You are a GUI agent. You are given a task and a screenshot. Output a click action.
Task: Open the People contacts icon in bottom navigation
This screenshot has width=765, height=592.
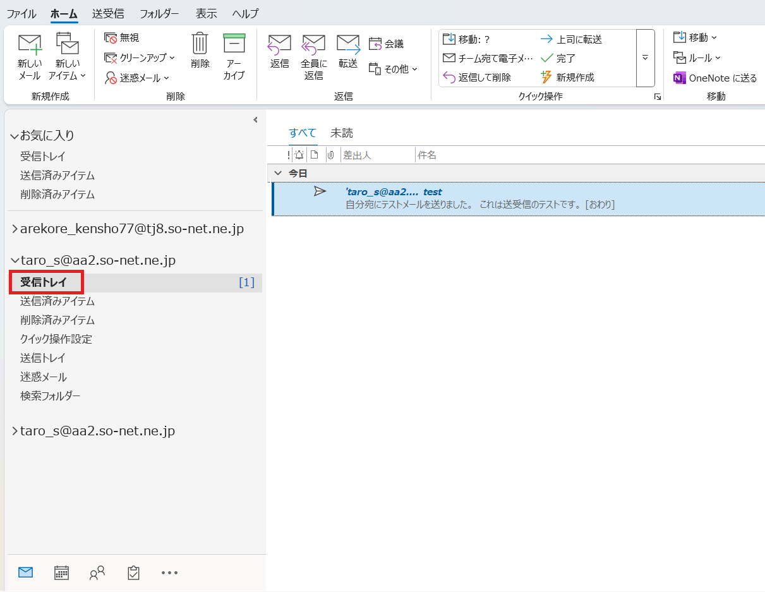point(97,572)
